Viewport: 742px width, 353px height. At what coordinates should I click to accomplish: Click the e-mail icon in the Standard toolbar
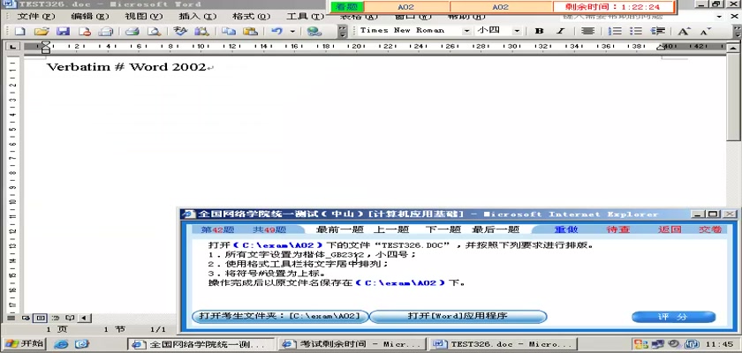105,32
